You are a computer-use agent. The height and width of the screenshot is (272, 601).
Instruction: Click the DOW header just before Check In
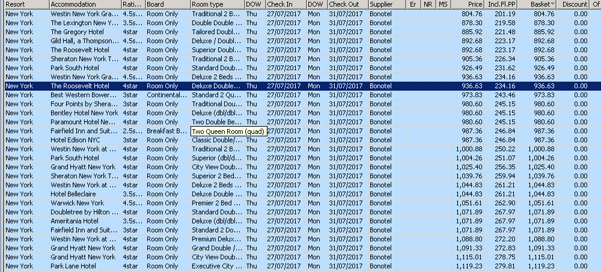pos(255,4)
